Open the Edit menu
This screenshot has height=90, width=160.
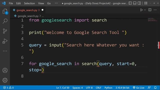18,3
